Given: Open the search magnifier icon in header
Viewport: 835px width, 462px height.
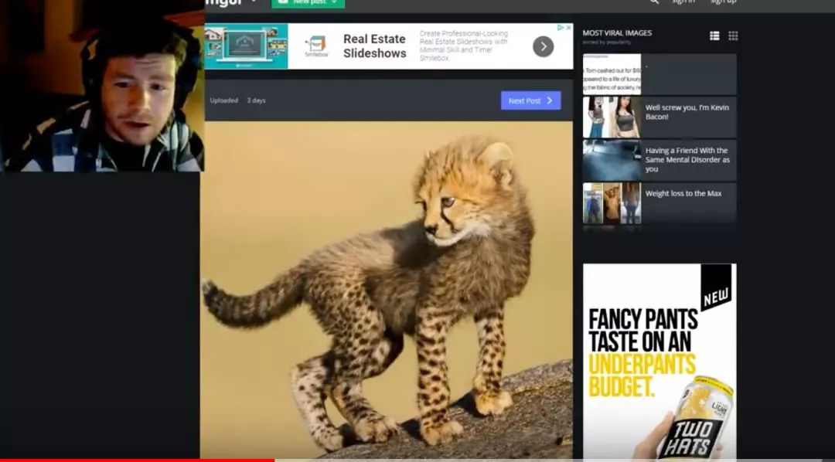Looking at the screenshot, I should point(655,2).
